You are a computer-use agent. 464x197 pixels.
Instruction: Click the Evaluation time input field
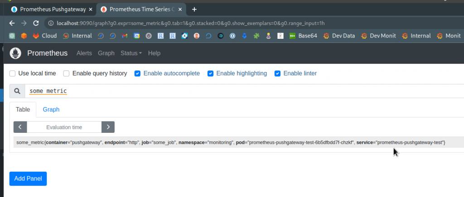click(x=64, y=127)
